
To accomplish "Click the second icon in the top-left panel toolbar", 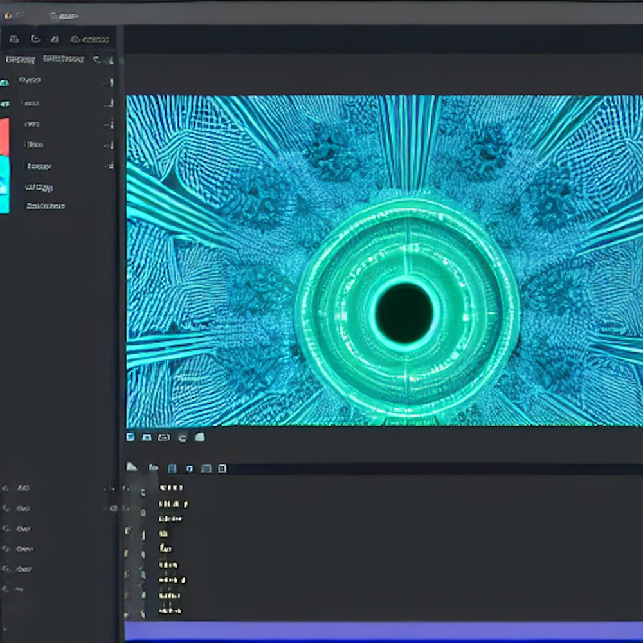I will 35,39.
